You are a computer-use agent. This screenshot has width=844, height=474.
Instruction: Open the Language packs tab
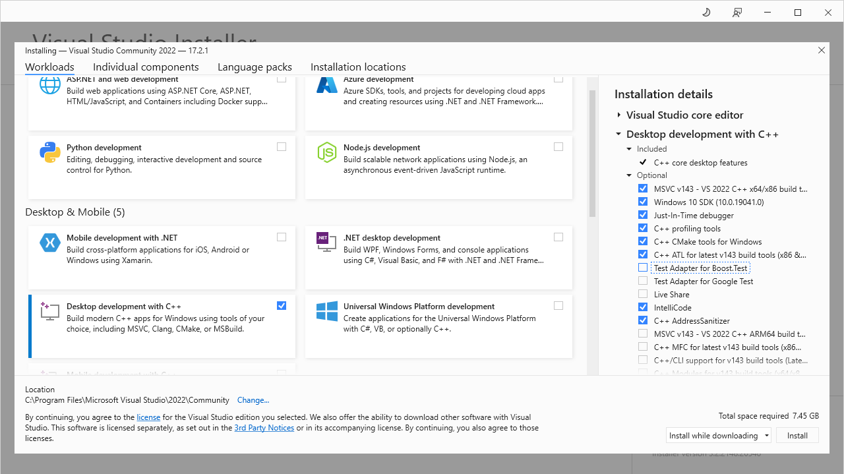click(x=255, y=67)
